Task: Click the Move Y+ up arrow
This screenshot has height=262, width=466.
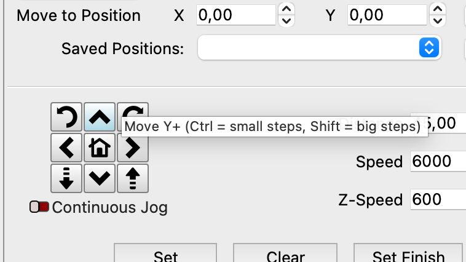Action: click(100, 117)
